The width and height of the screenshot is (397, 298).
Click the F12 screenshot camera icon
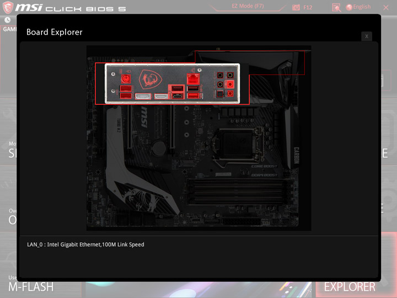click(296, 7)
